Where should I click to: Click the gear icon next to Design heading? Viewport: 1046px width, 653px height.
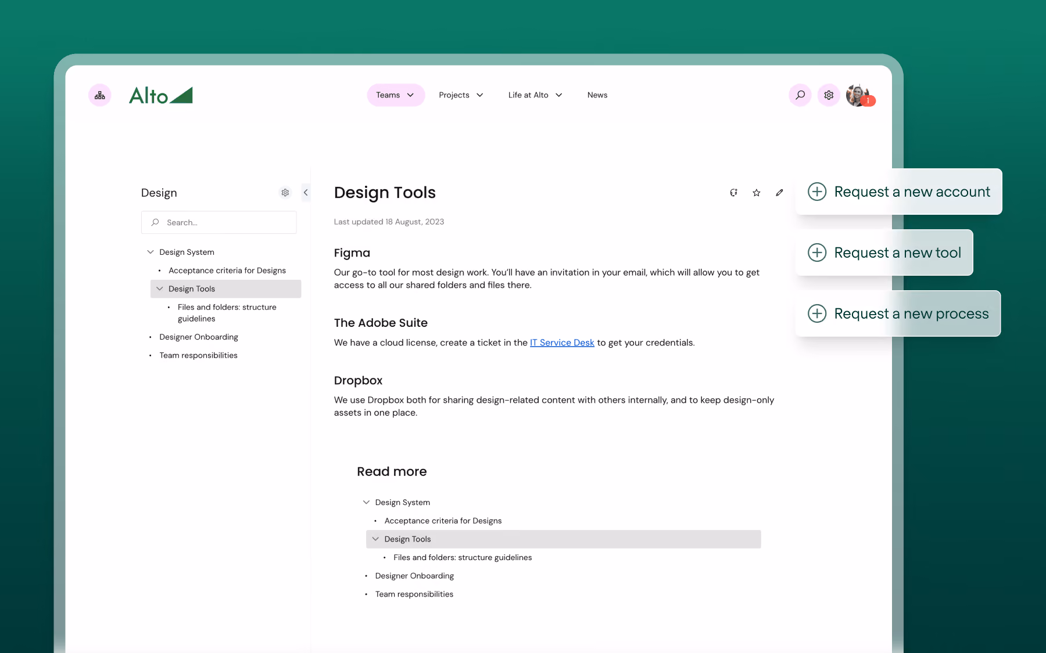[285, 193]
